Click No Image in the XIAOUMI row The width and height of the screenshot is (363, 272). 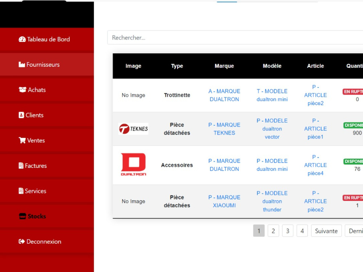point(133,201)
